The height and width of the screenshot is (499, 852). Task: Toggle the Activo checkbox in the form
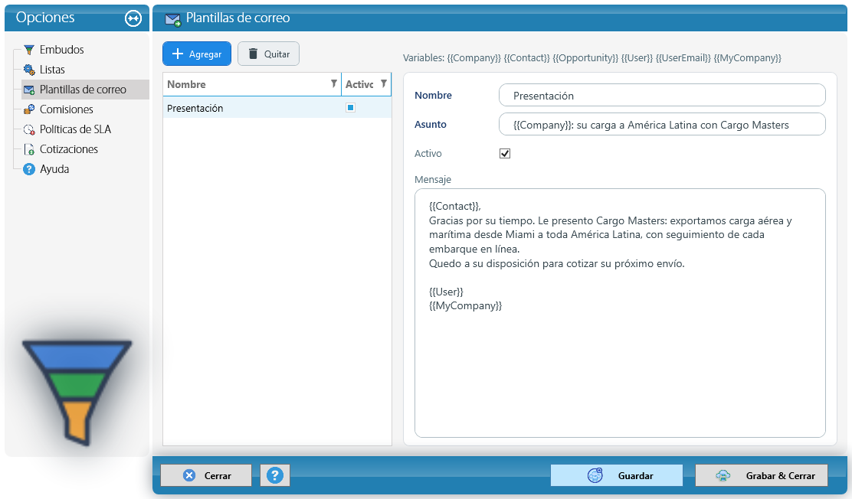505,154
